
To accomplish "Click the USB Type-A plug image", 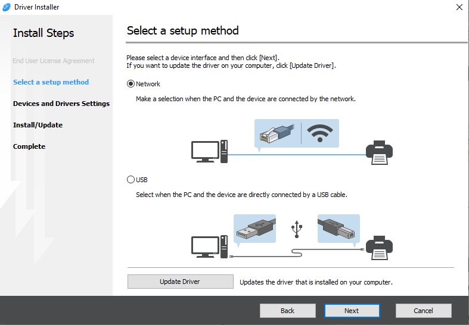I will [256, 229].
